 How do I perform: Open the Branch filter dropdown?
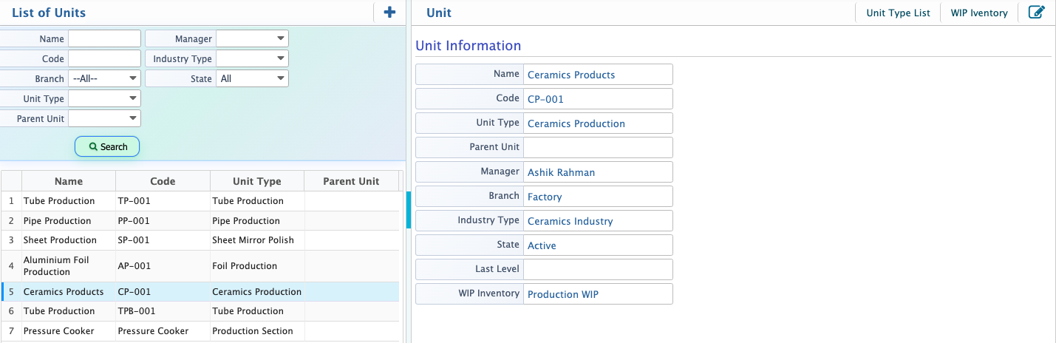coord(104,78)
